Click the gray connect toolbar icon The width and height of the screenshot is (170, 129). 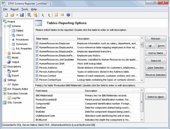tap(29, 15)
